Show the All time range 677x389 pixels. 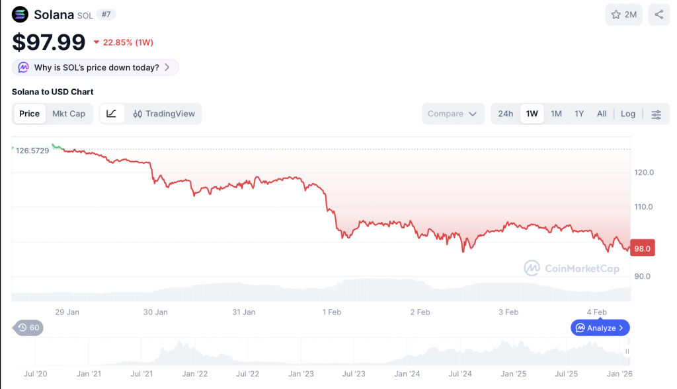[x=602, y=114]
